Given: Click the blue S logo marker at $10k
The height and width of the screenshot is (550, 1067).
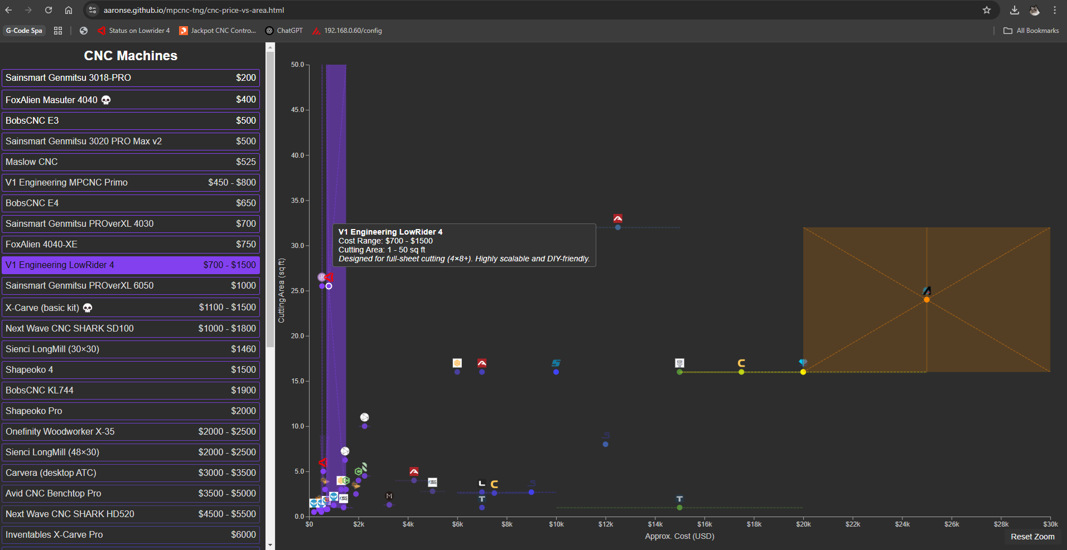Looking at the screenshot, I should click(556, 363).
